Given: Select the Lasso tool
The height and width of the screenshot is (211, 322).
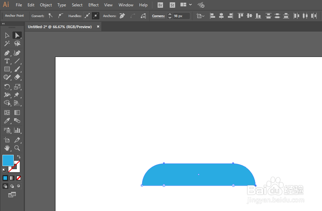Looking at the screenshot, I should coord(17,44).
